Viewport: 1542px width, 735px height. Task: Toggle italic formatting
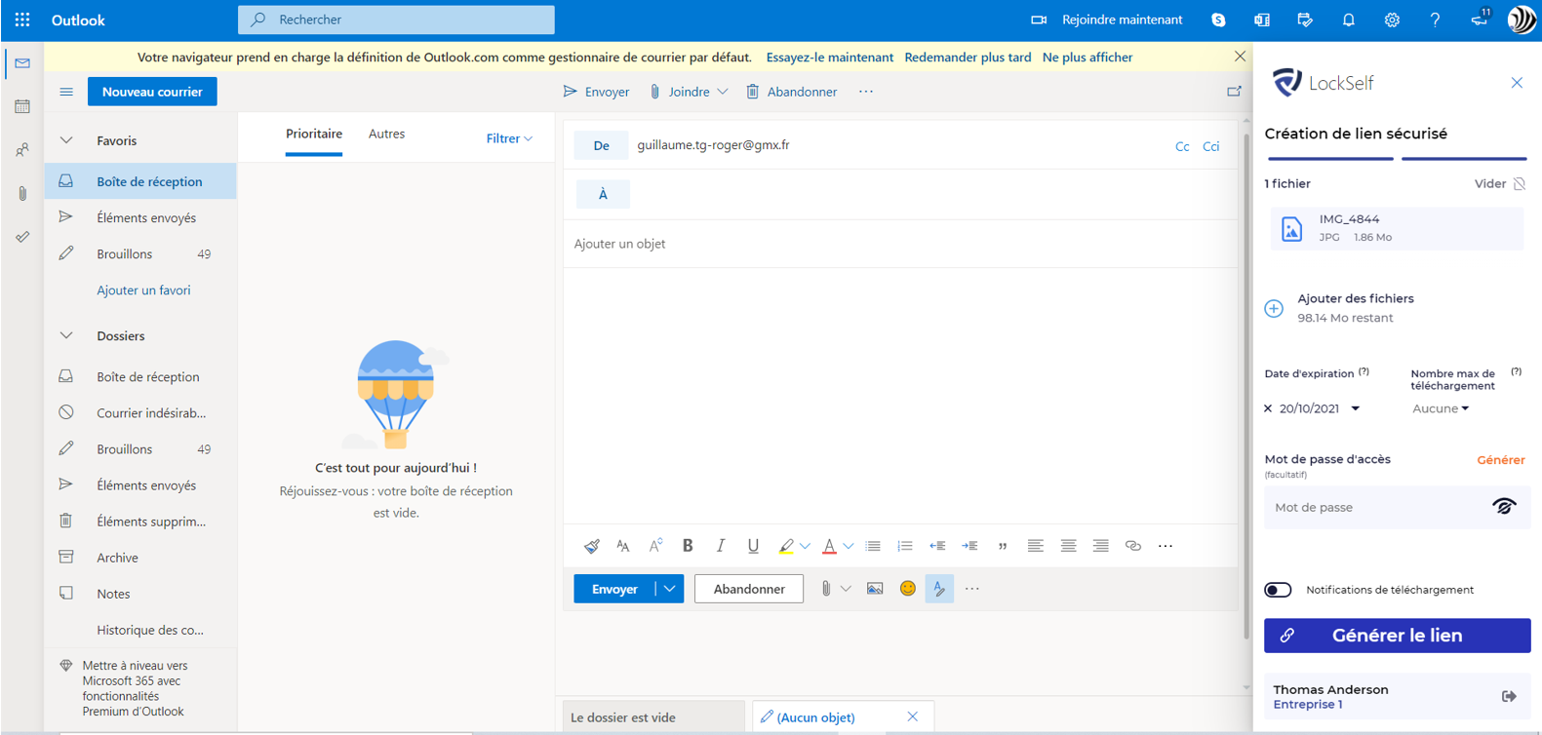pyautogui.click(x=721, y=546)
